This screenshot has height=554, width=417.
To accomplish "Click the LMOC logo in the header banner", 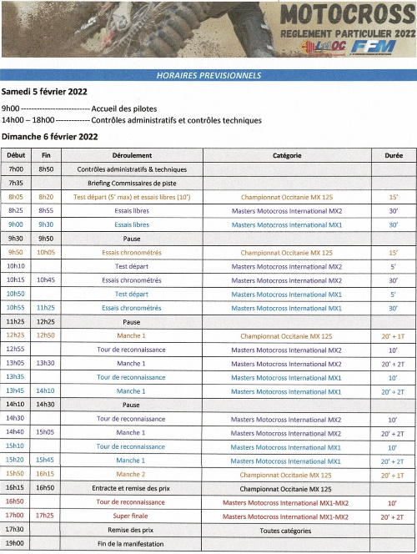I will tap(324, 46).
